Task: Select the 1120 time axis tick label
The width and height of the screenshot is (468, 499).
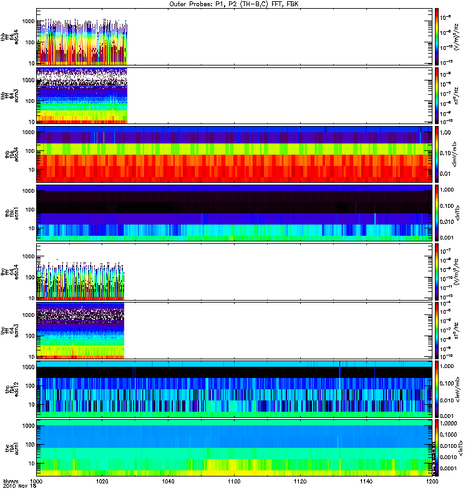Action: click(300, 481)
